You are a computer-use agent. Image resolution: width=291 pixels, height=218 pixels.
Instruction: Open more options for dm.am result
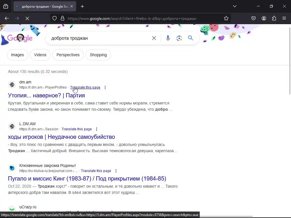click(x=105, y=87)
